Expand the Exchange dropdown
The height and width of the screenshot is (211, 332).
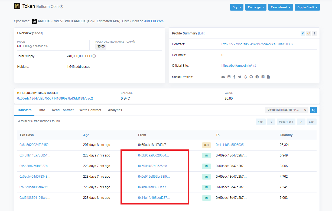[x=256, y=7]
